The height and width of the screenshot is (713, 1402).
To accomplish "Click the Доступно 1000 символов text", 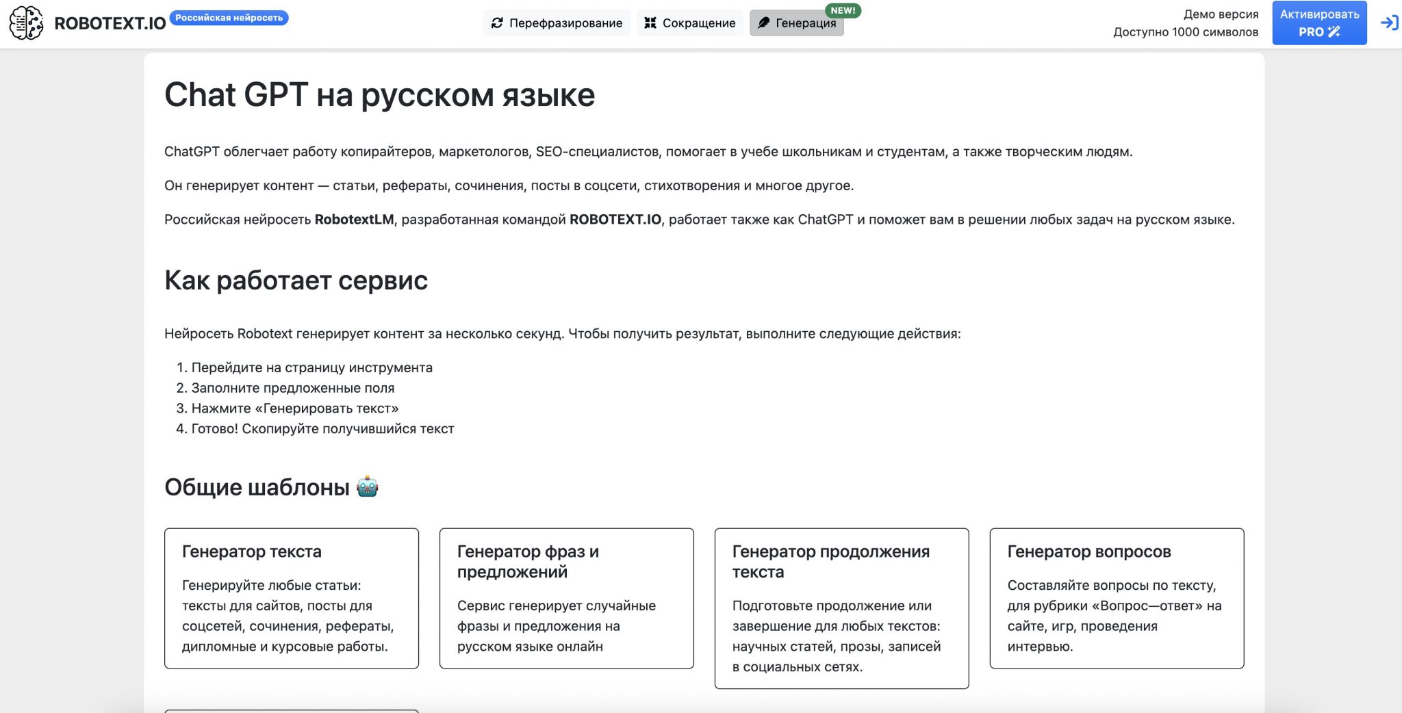I will [1186, 32].
